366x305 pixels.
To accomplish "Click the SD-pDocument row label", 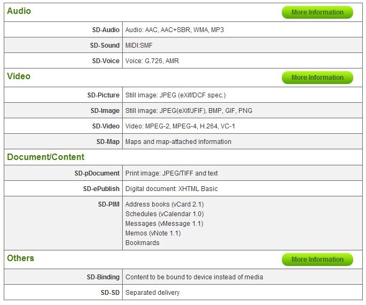I will coord(97,173).
